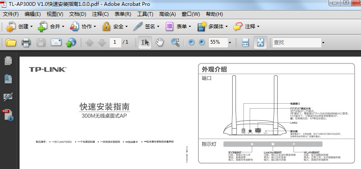
Task: Open the 表单(R) menu
Action: 123,14
